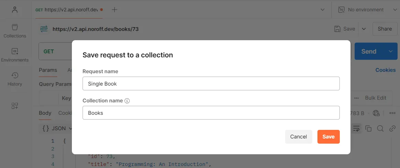Click the orange Save button in dialog

(328, 137)
